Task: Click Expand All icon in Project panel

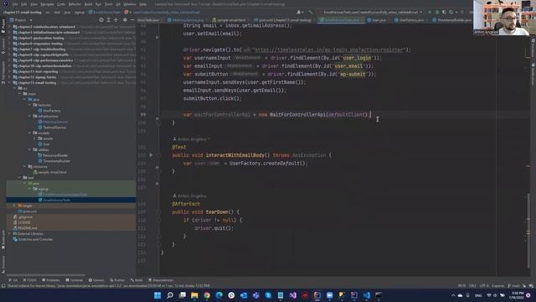Action: click(109, 20)
